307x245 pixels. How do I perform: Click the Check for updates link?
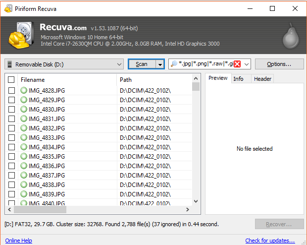click(270, 241)
